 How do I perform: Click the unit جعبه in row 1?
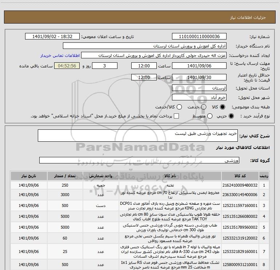pyautogui.click(x=101, y=185)
